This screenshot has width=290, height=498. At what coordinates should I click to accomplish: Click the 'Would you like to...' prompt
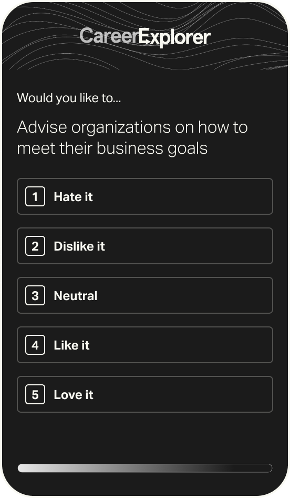[69, 98]
